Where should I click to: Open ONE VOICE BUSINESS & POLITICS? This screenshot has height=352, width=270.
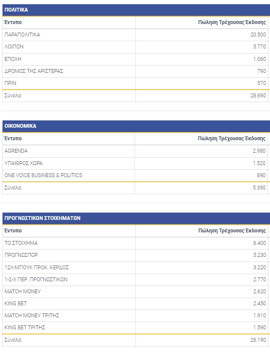pyautogui.click(x=43, y=175)
